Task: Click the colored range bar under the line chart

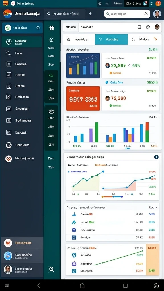Action: (112, 197)
